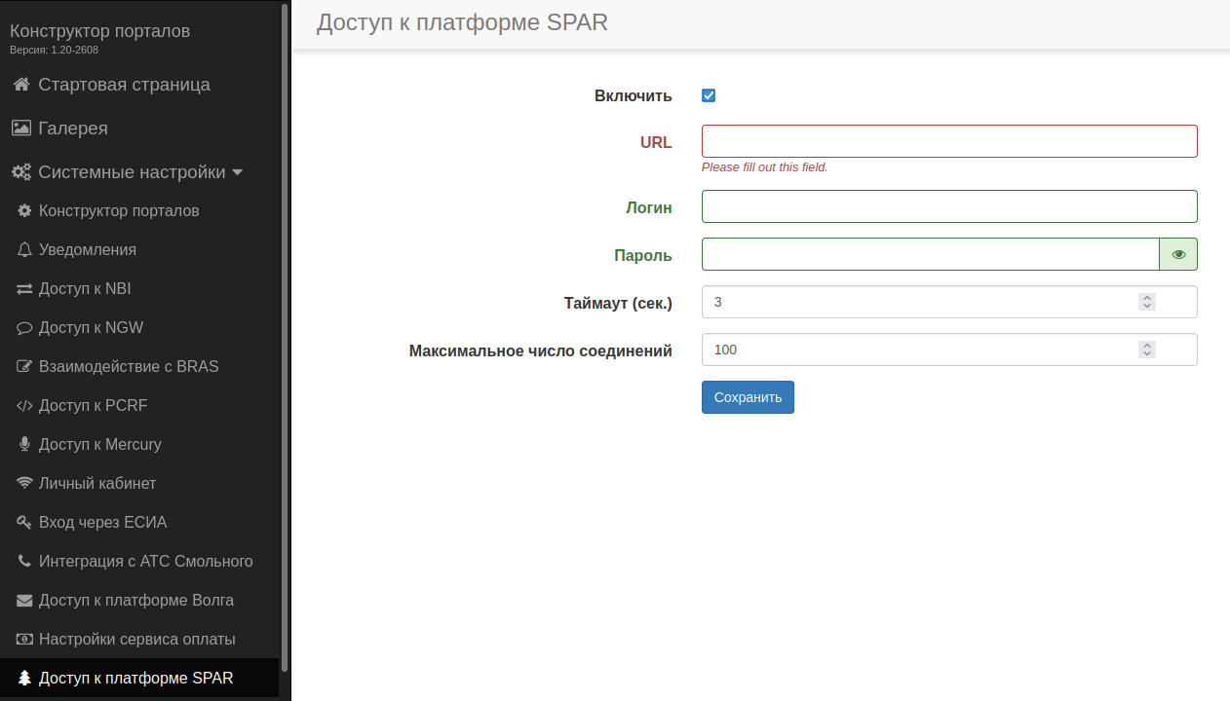Image resolution: width=1230 pixels, height=701 pixels.
Task: Click the green Логин label
Action: (x=649, y=207)
